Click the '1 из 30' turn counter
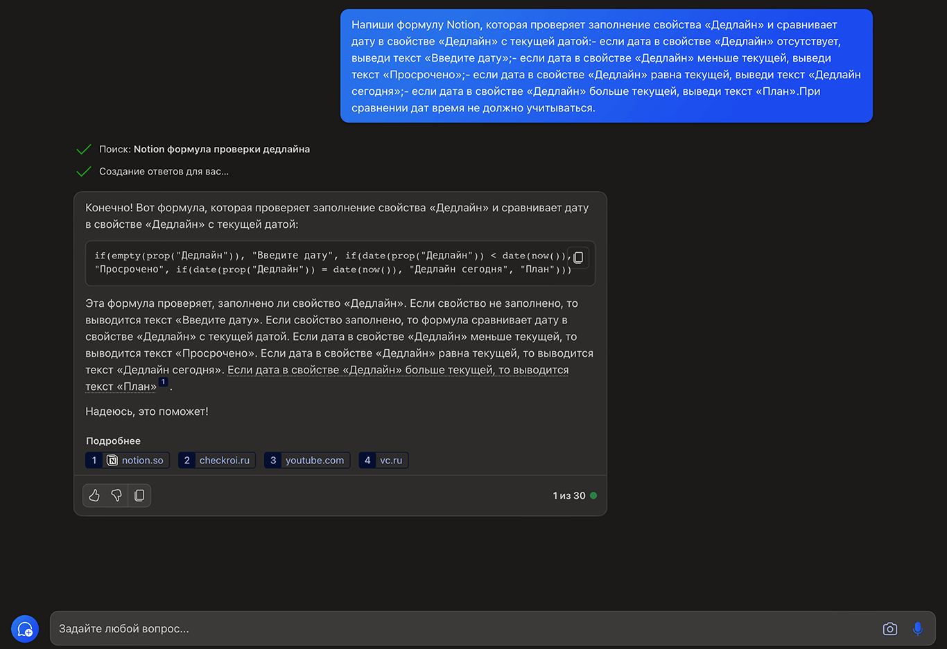The image size is (947, 649). pos(569,496)
